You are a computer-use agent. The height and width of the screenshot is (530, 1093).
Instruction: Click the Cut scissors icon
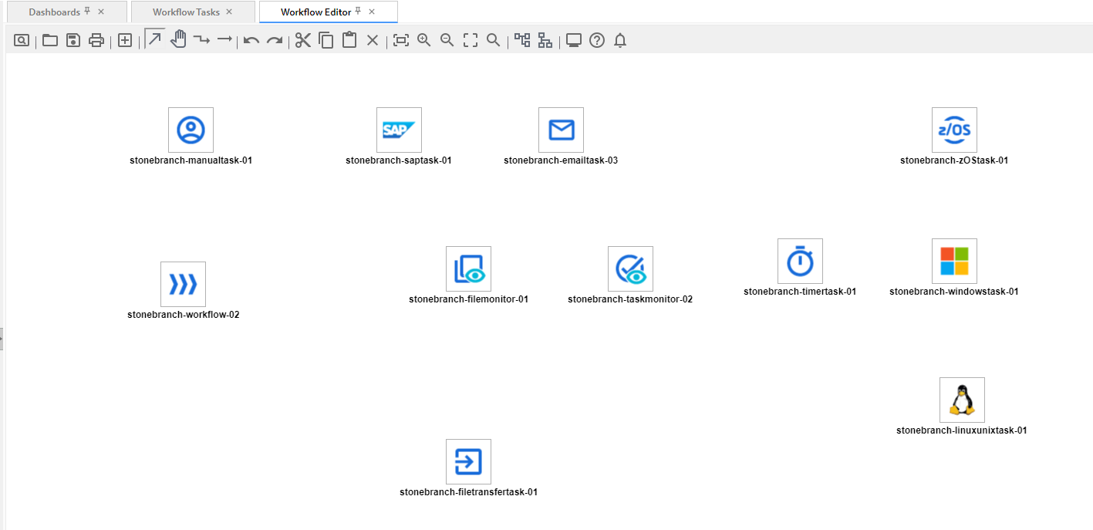point(303,40)
